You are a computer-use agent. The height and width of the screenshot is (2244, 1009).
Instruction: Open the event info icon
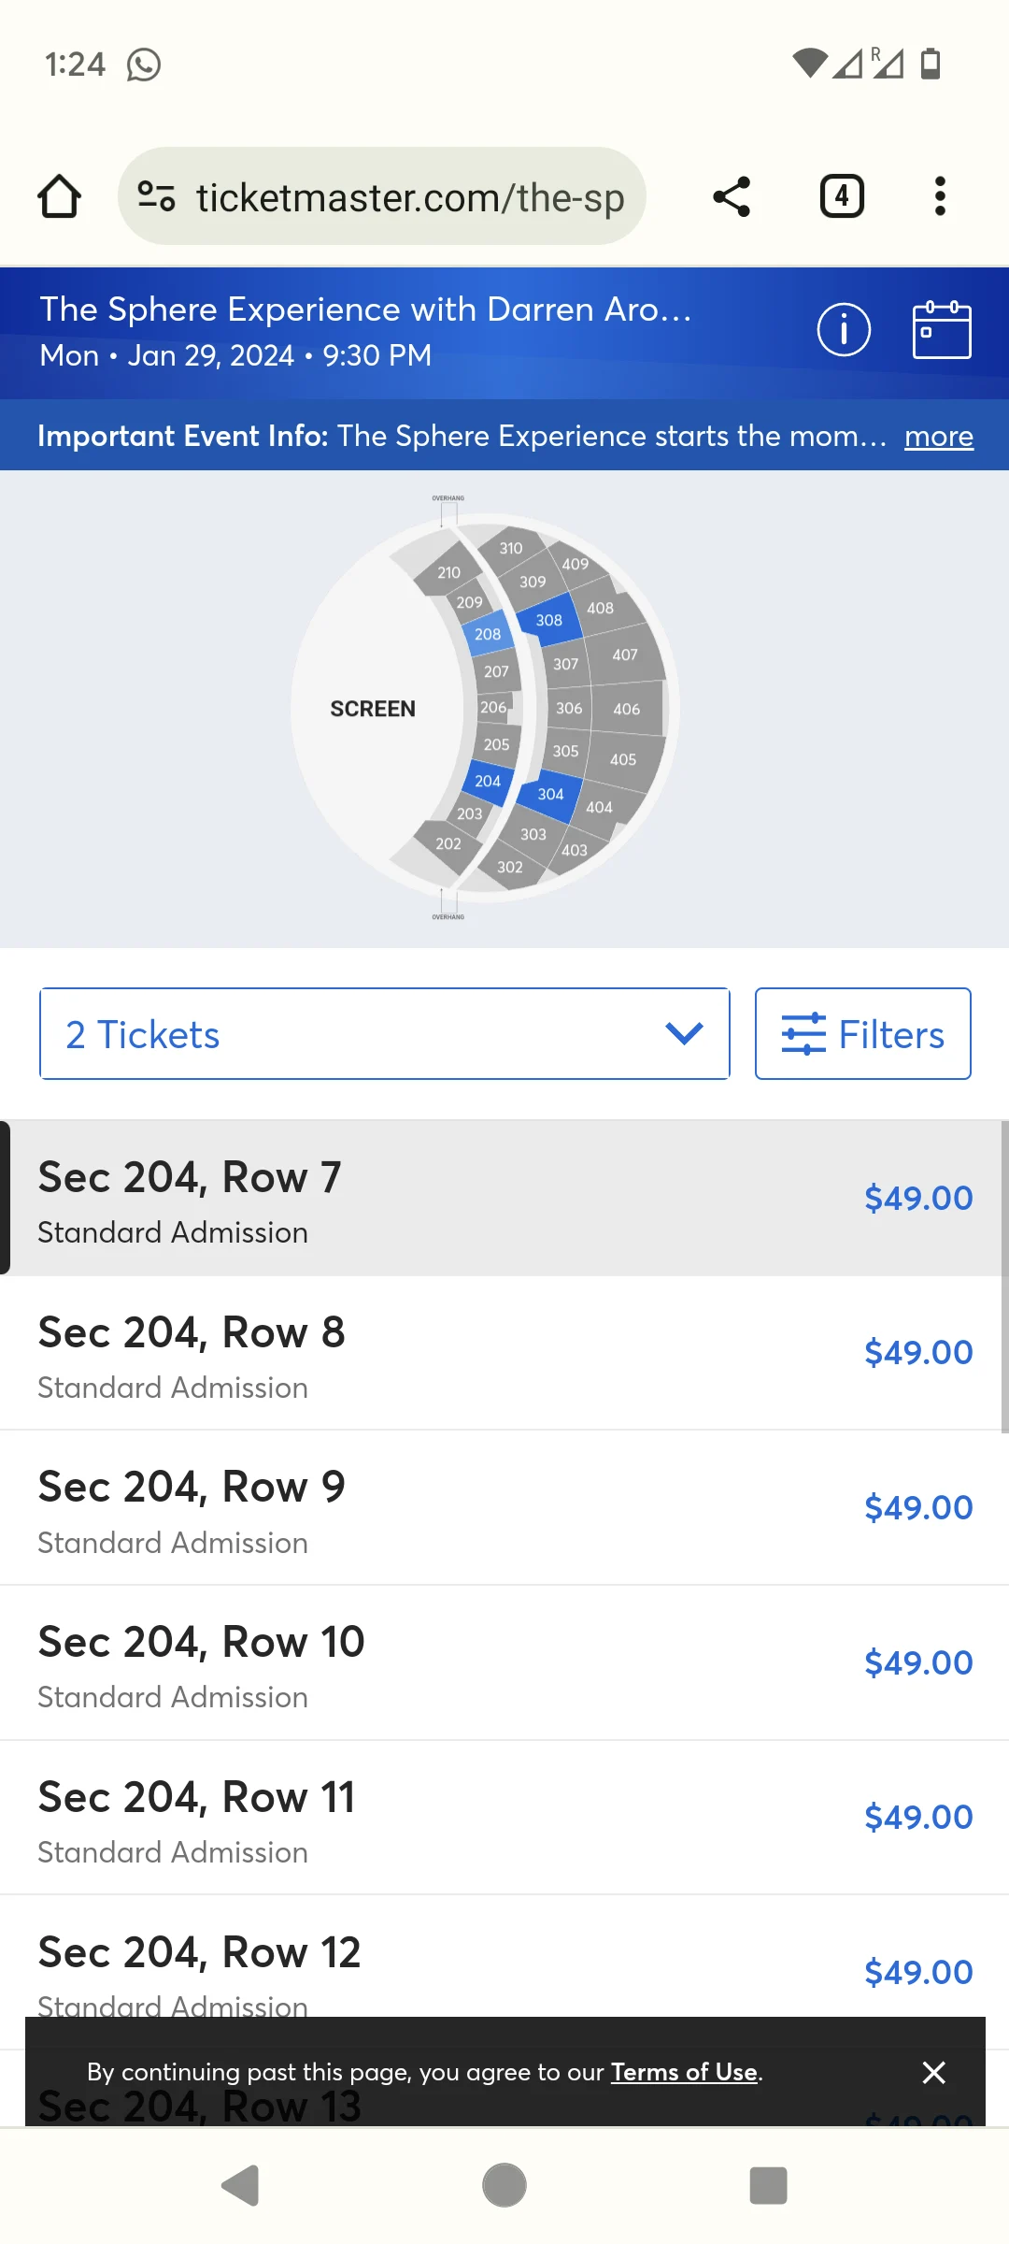click(842, 329)
